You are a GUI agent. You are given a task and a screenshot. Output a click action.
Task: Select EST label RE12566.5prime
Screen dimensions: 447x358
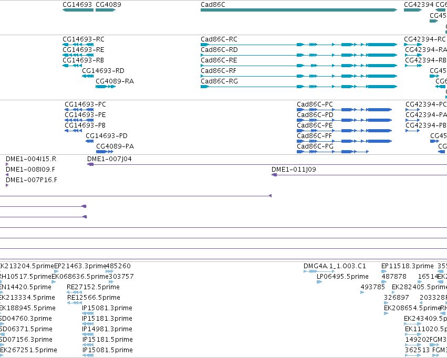point(94,298)
